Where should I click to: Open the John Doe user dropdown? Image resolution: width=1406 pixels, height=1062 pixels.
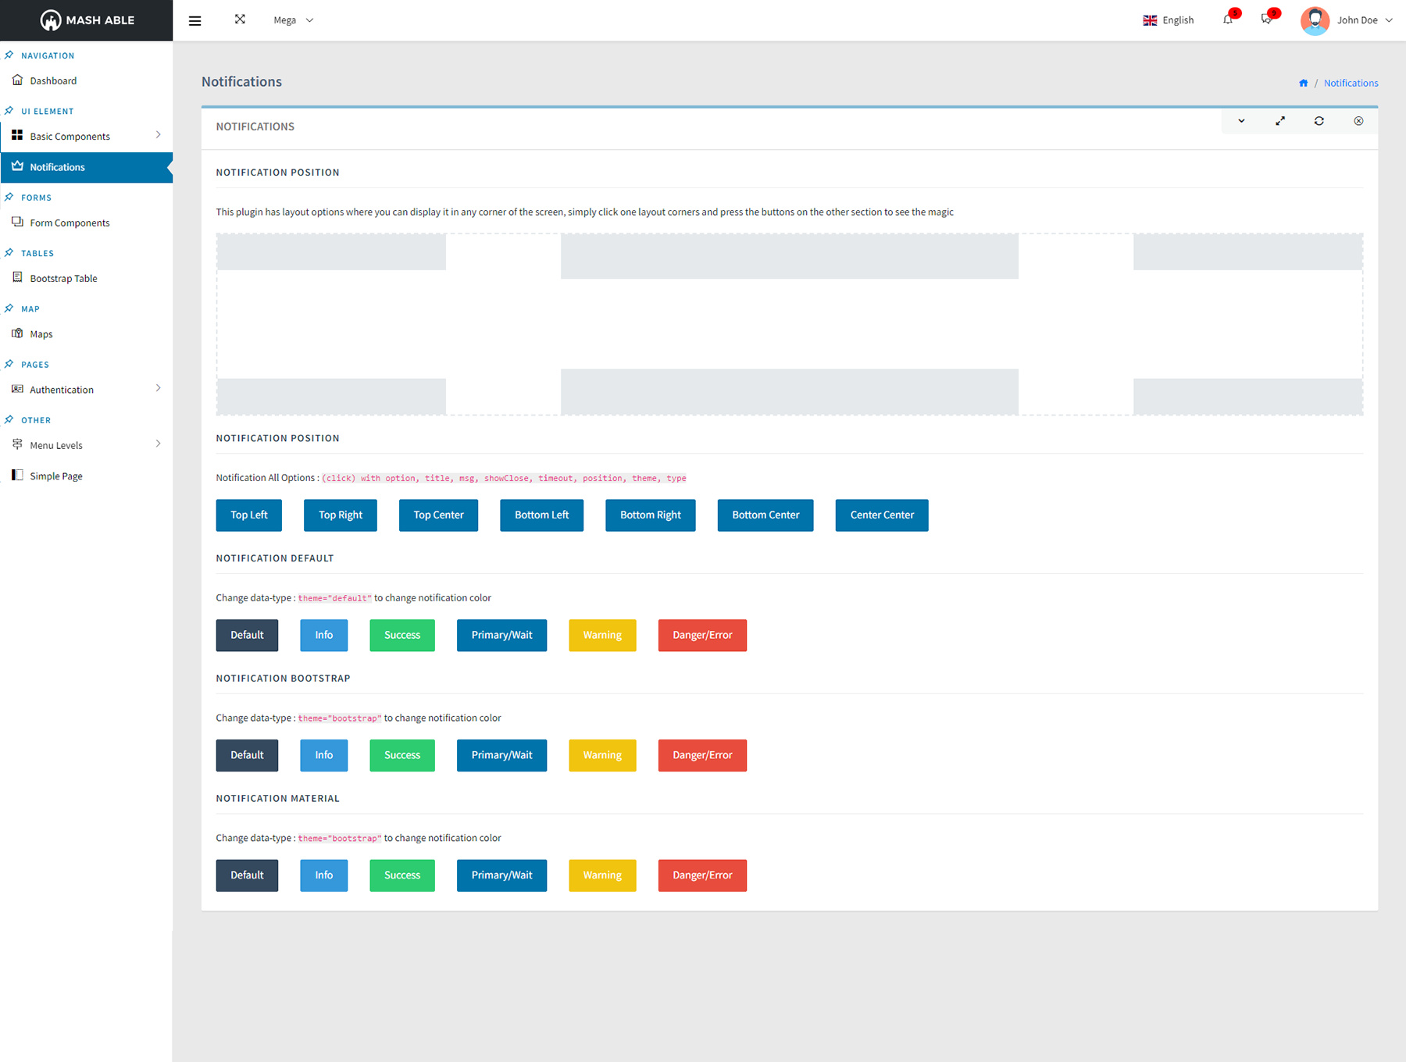tap(1347, 20)
